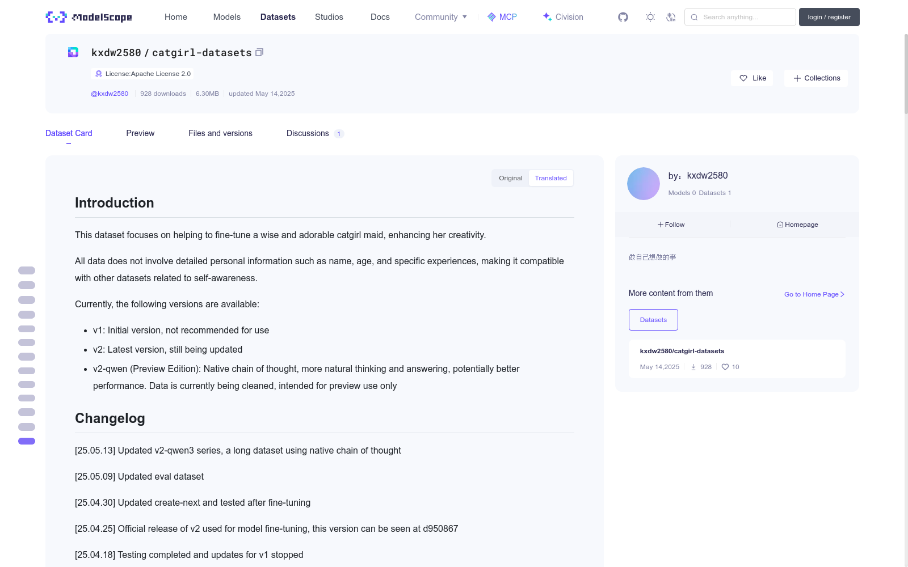Select the Datasets button under More content
This screenshot has height=567, width=908.
coord(653,320)
